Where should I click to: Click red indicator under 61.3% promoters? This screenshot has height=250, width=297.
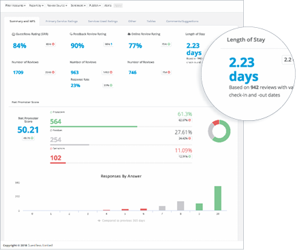189,120
